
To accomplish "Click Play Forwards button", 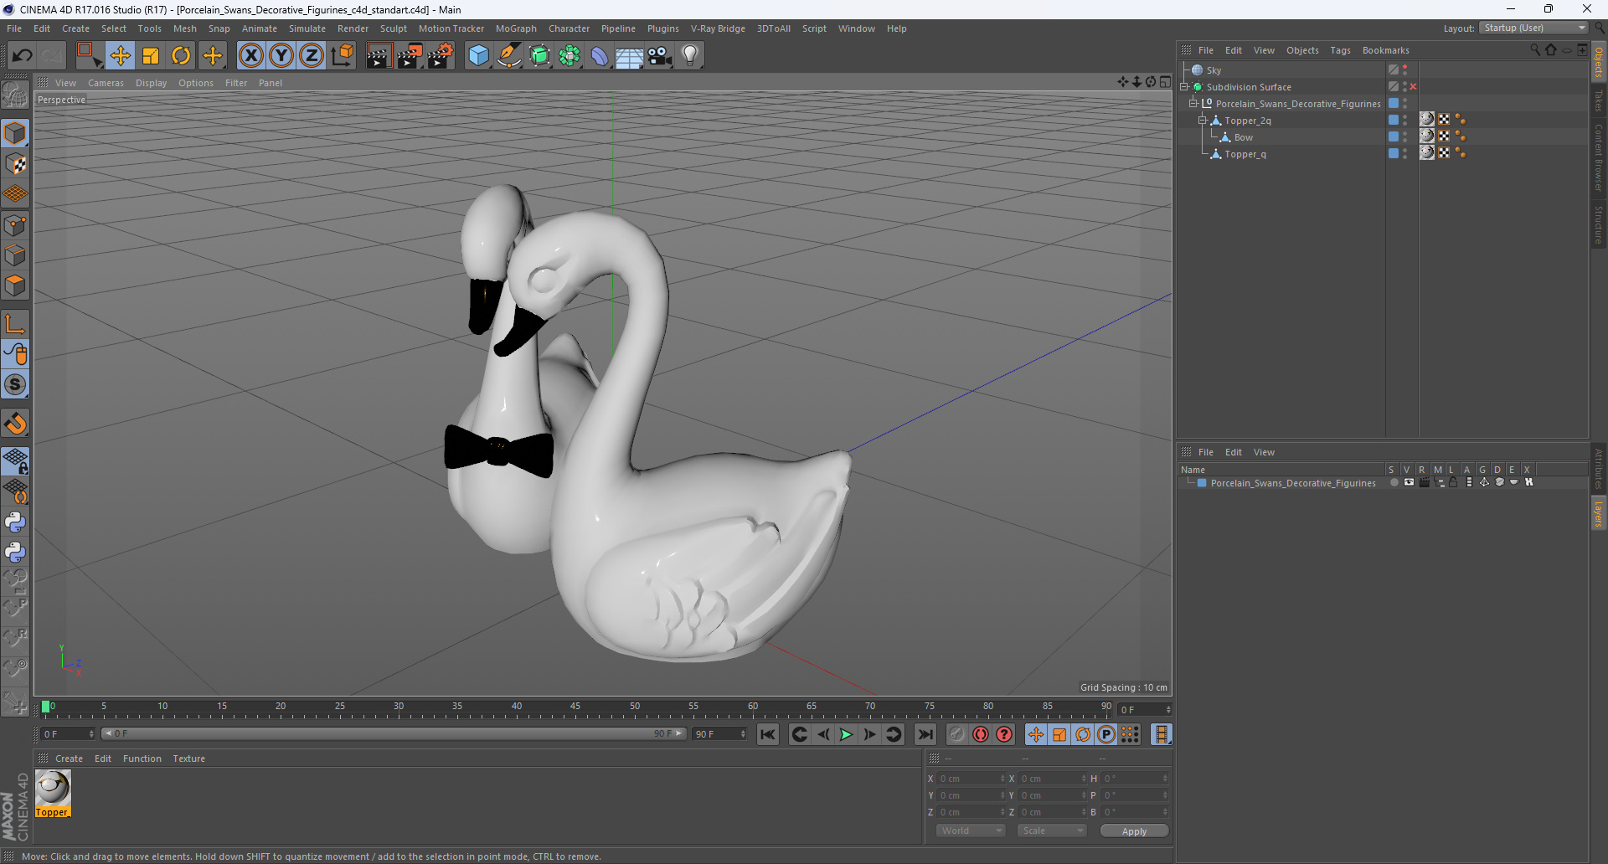I will (x=846, y=734).
